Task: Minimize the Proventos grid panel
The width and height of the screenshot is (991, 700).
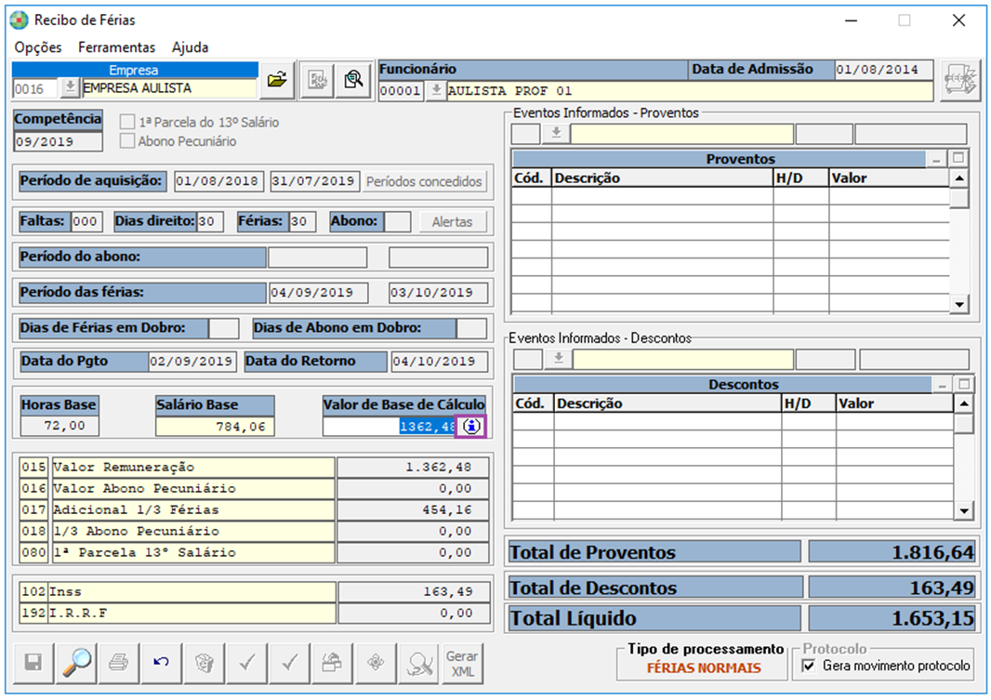Action: [936, 159]
